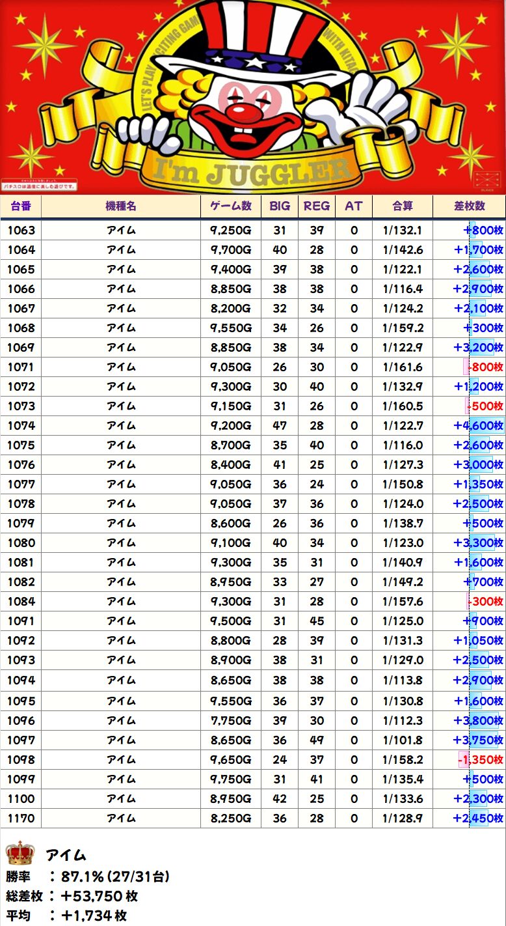506x926 pixels.
Task: Click the アイム model name in row 1067
Action: pyautogui.click(x=121, y=308)
